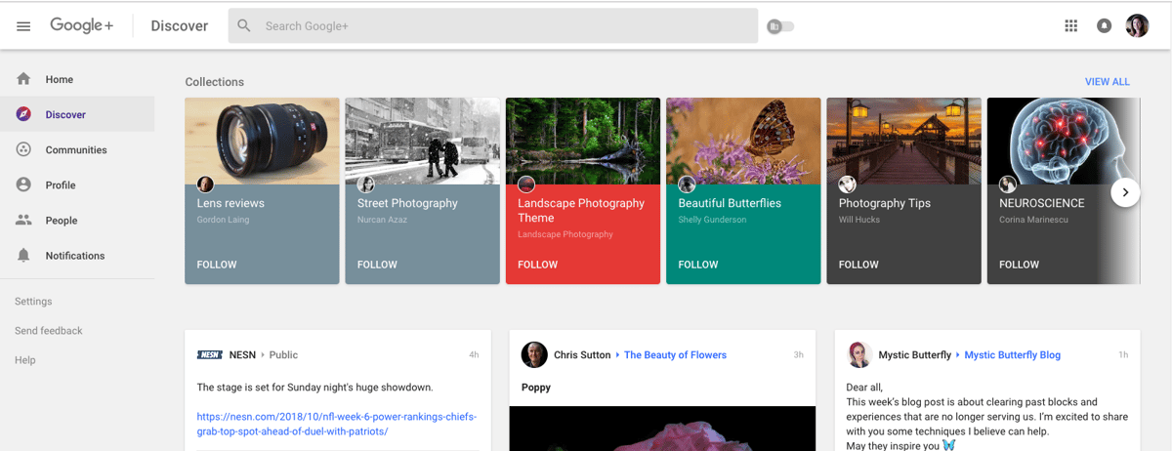Follow Landscape Photography Theme collection
1172x451 pixels.
click(537, 265)
